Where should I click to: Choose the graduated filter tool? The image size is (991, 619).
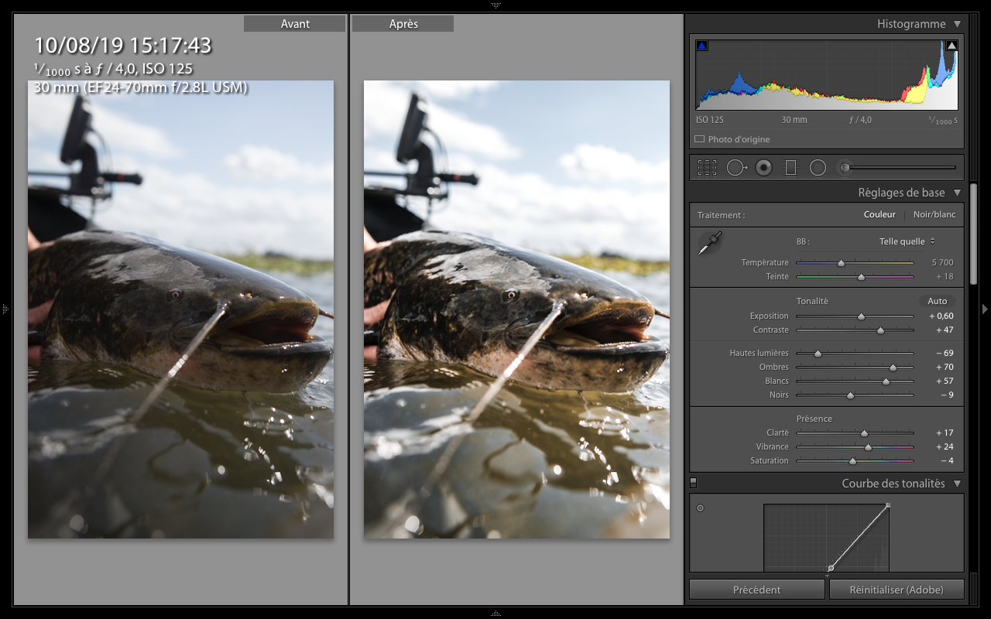pyautogui.click(x=790, y=167)
